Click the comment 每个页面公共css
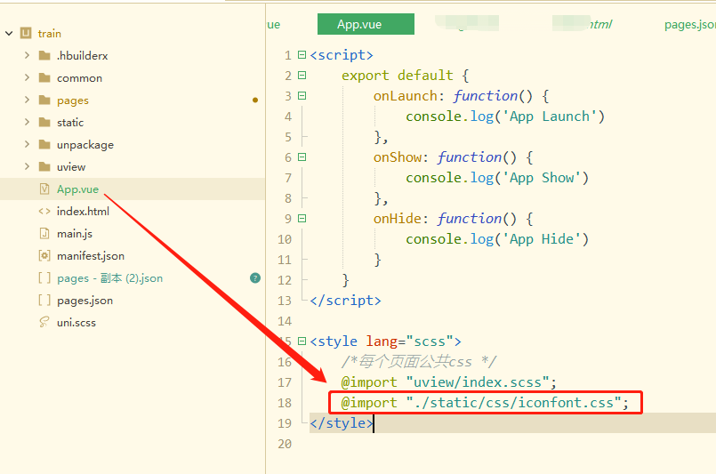The width and height of the screenshot is (716, 474). tap(419, 362)
